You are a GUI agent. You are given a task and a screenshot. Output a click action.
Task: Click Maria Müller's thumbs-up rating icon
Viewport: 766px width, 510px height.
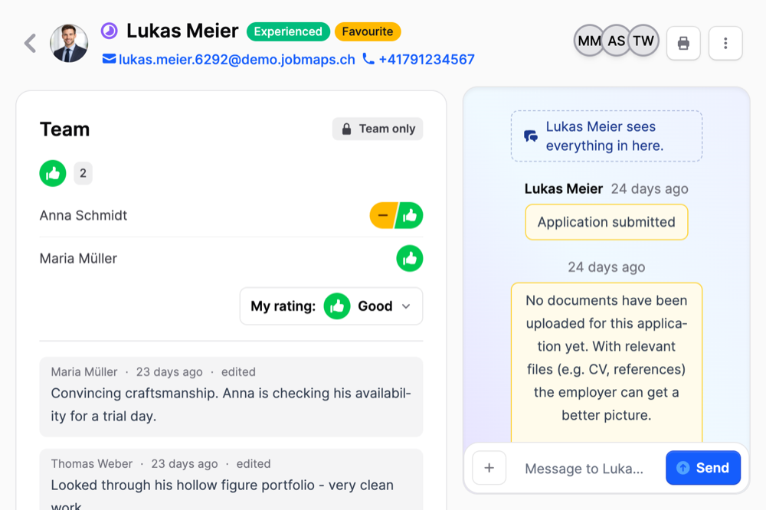click(409, 258)
